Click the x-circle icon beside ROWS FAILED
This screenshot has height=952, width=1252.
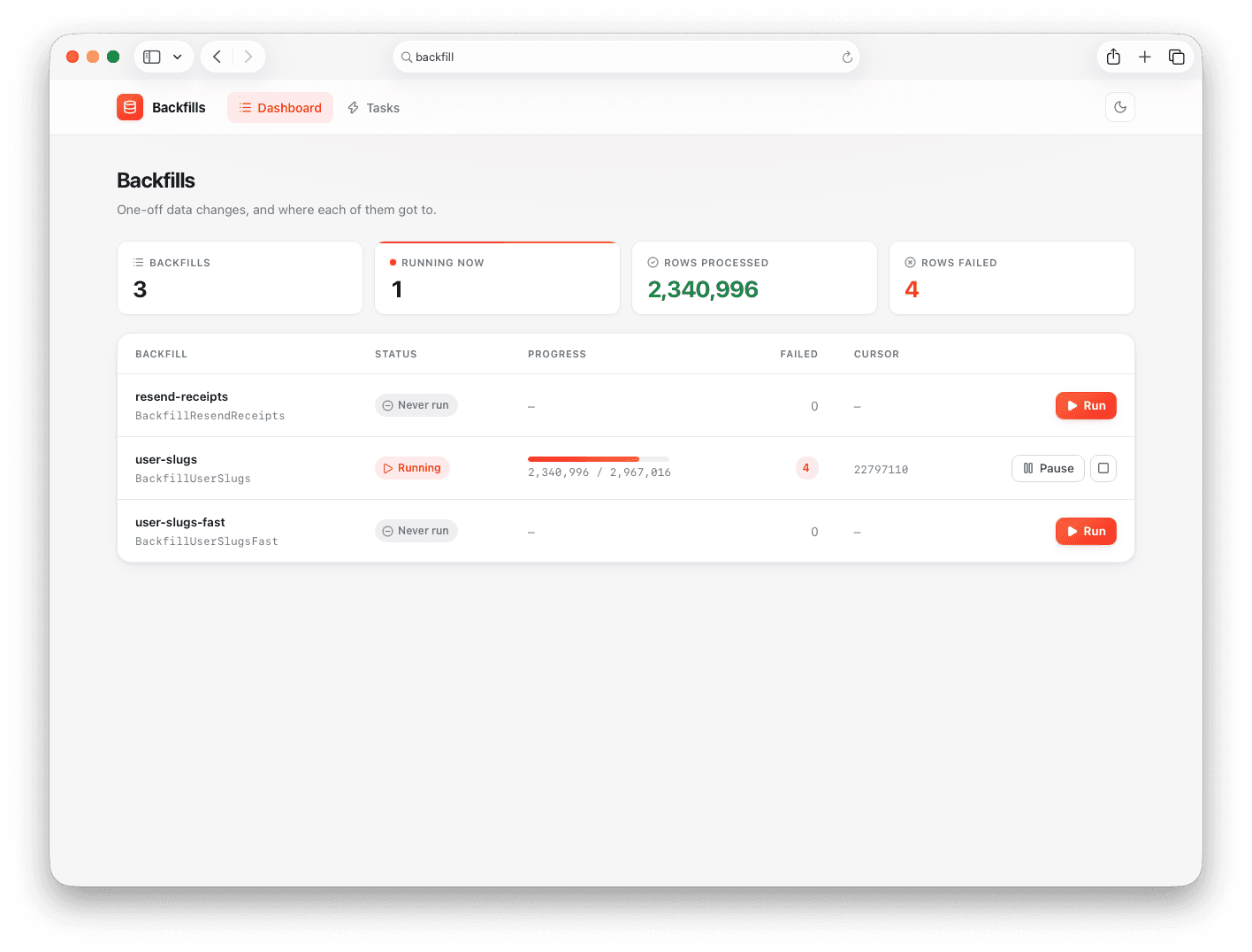910,263
